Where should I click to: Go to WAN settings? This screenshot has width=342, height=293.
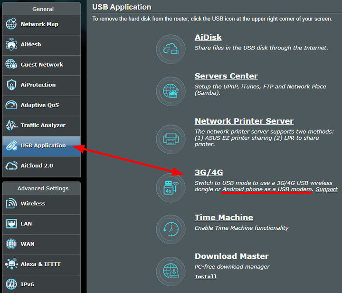tap(41, 244)
